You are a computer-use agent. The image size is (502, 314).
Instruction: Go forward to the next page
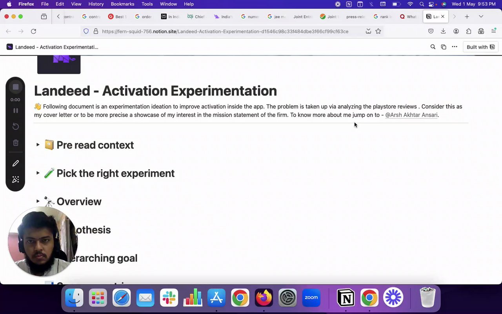(x=21, y=31)
